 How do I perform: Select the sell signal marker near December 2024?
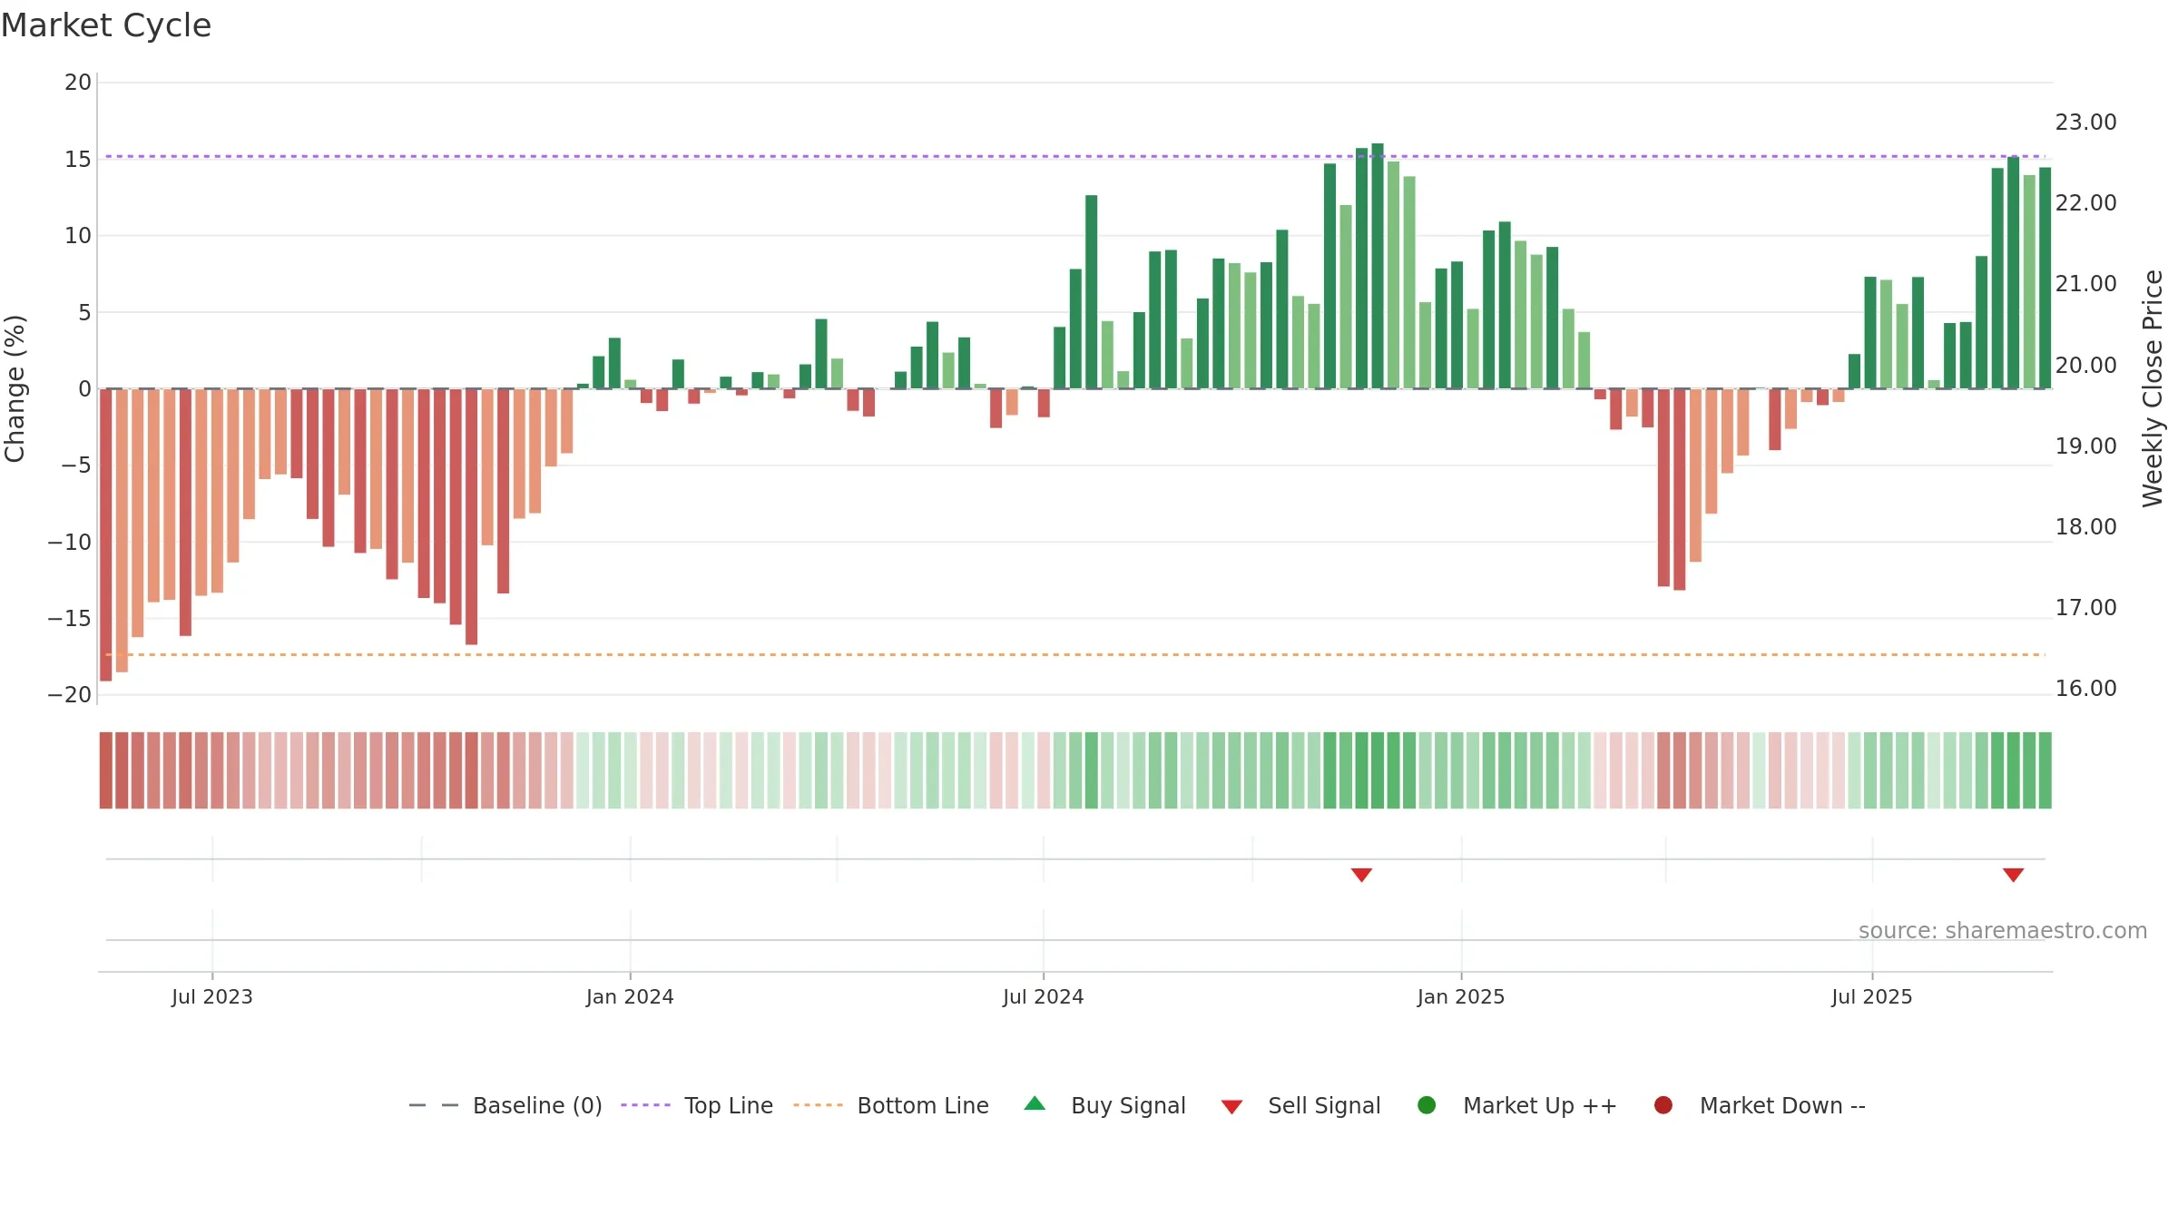pyautogui.click(x=1361, y=875)
